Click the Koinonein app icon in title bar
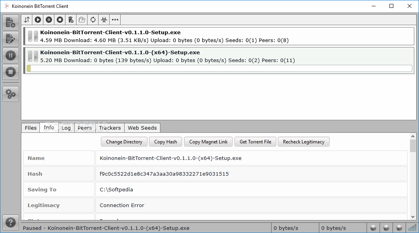The width and height of the screenshot is (419, 233). 7,6
